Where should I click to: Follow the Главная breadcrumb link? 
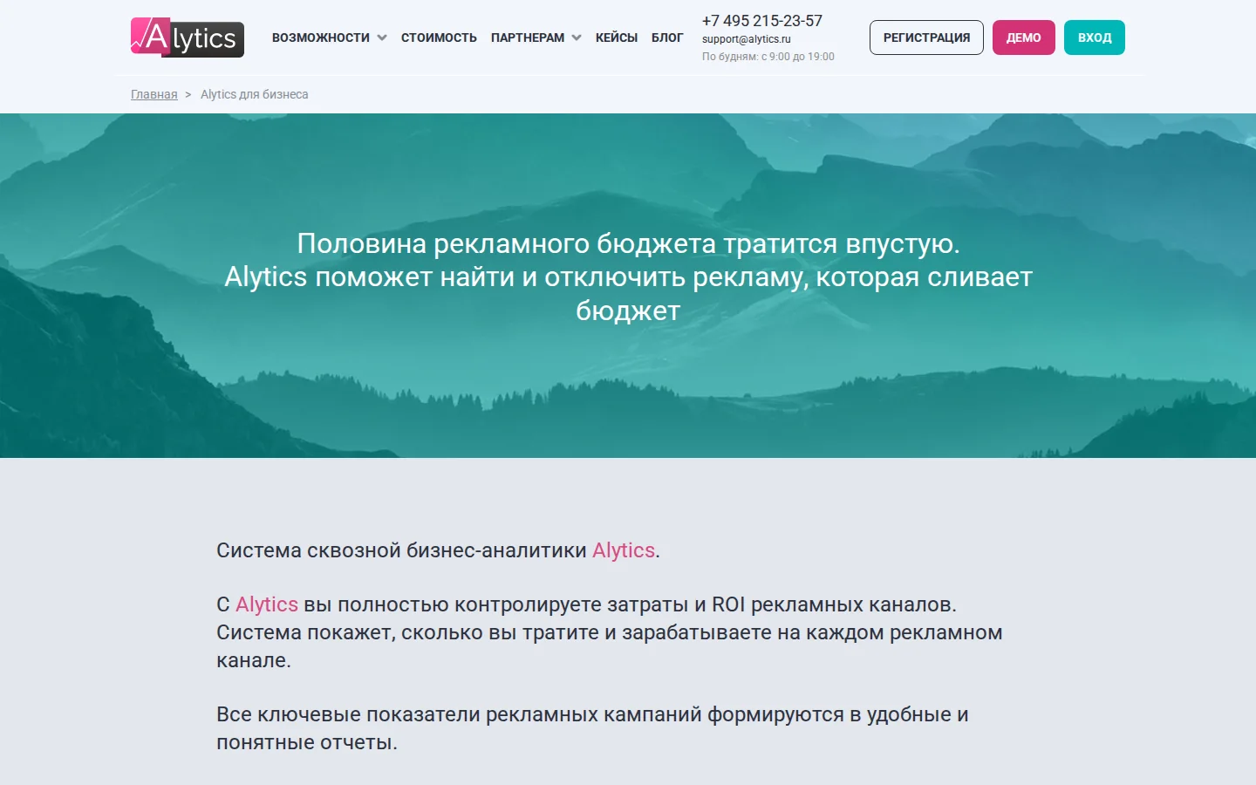[x=154, y=94]
